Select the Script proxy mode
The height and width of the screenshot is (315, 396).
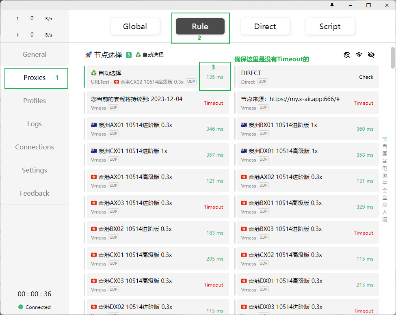[x=330, y=26]
